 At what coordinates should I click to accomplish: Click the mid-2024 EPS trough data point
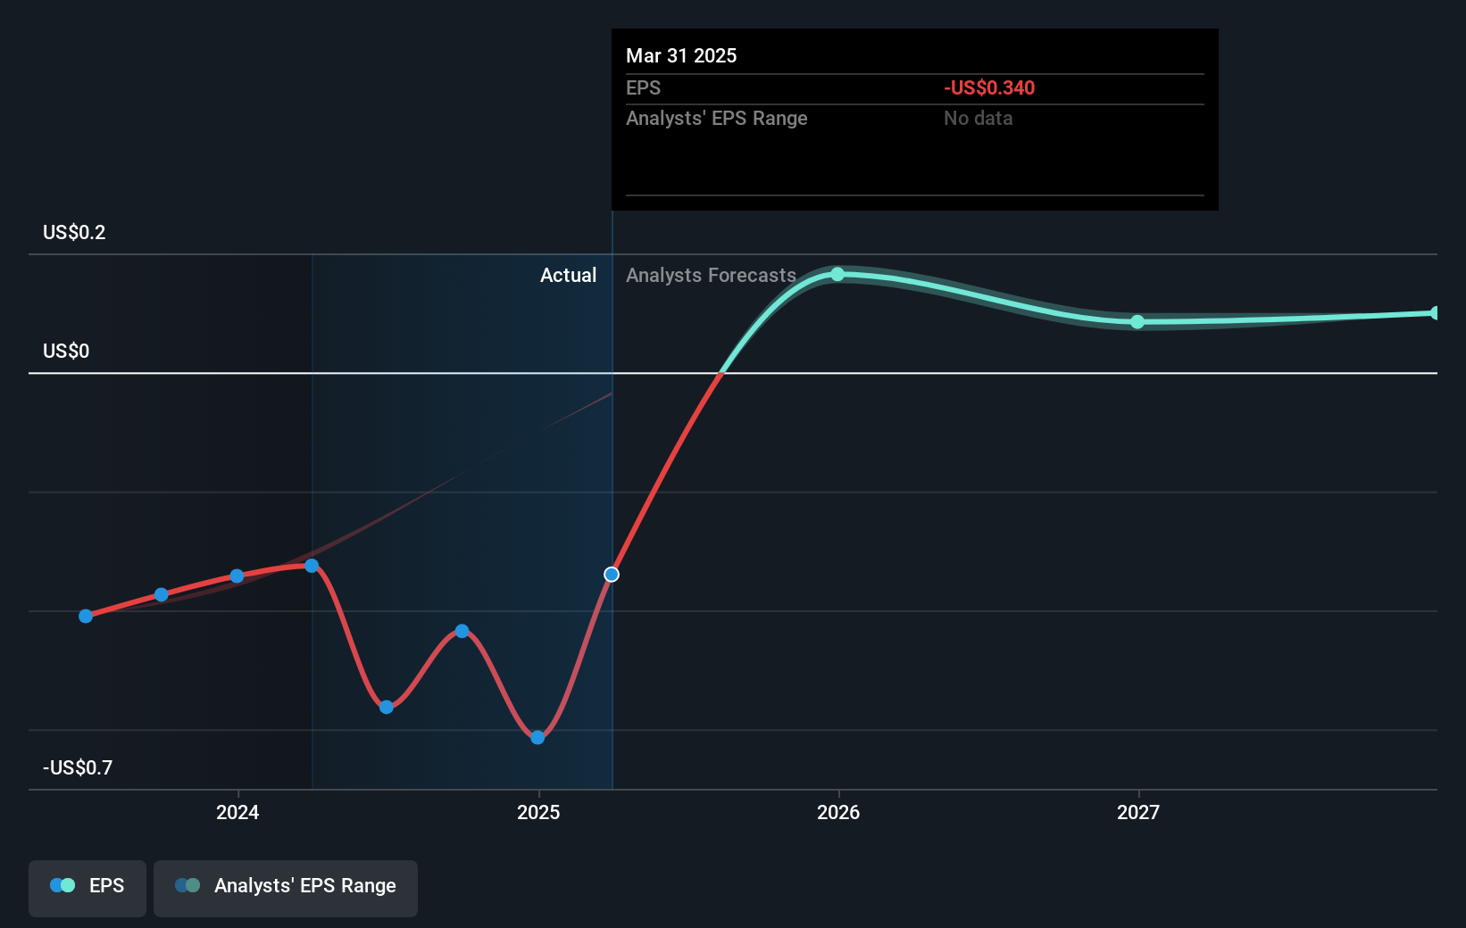click(x=386, y=707)
